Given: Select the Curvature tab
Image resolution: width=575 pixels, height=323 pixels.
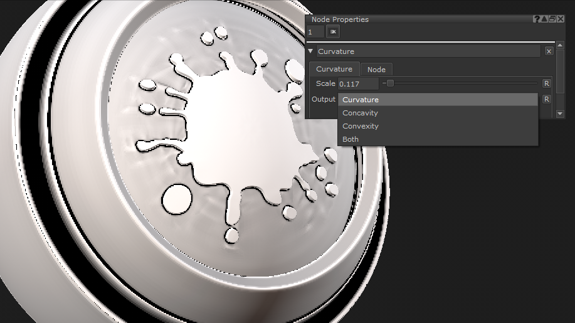Looking at the screenshot, I should (x=334, y=70).
